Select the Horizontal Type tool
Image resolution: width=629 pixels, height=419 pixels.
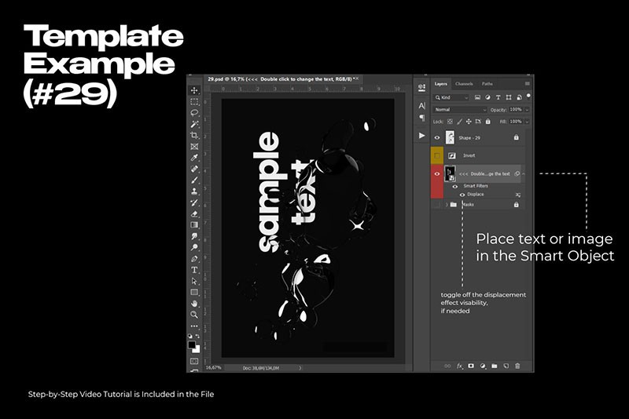[194, 270]
